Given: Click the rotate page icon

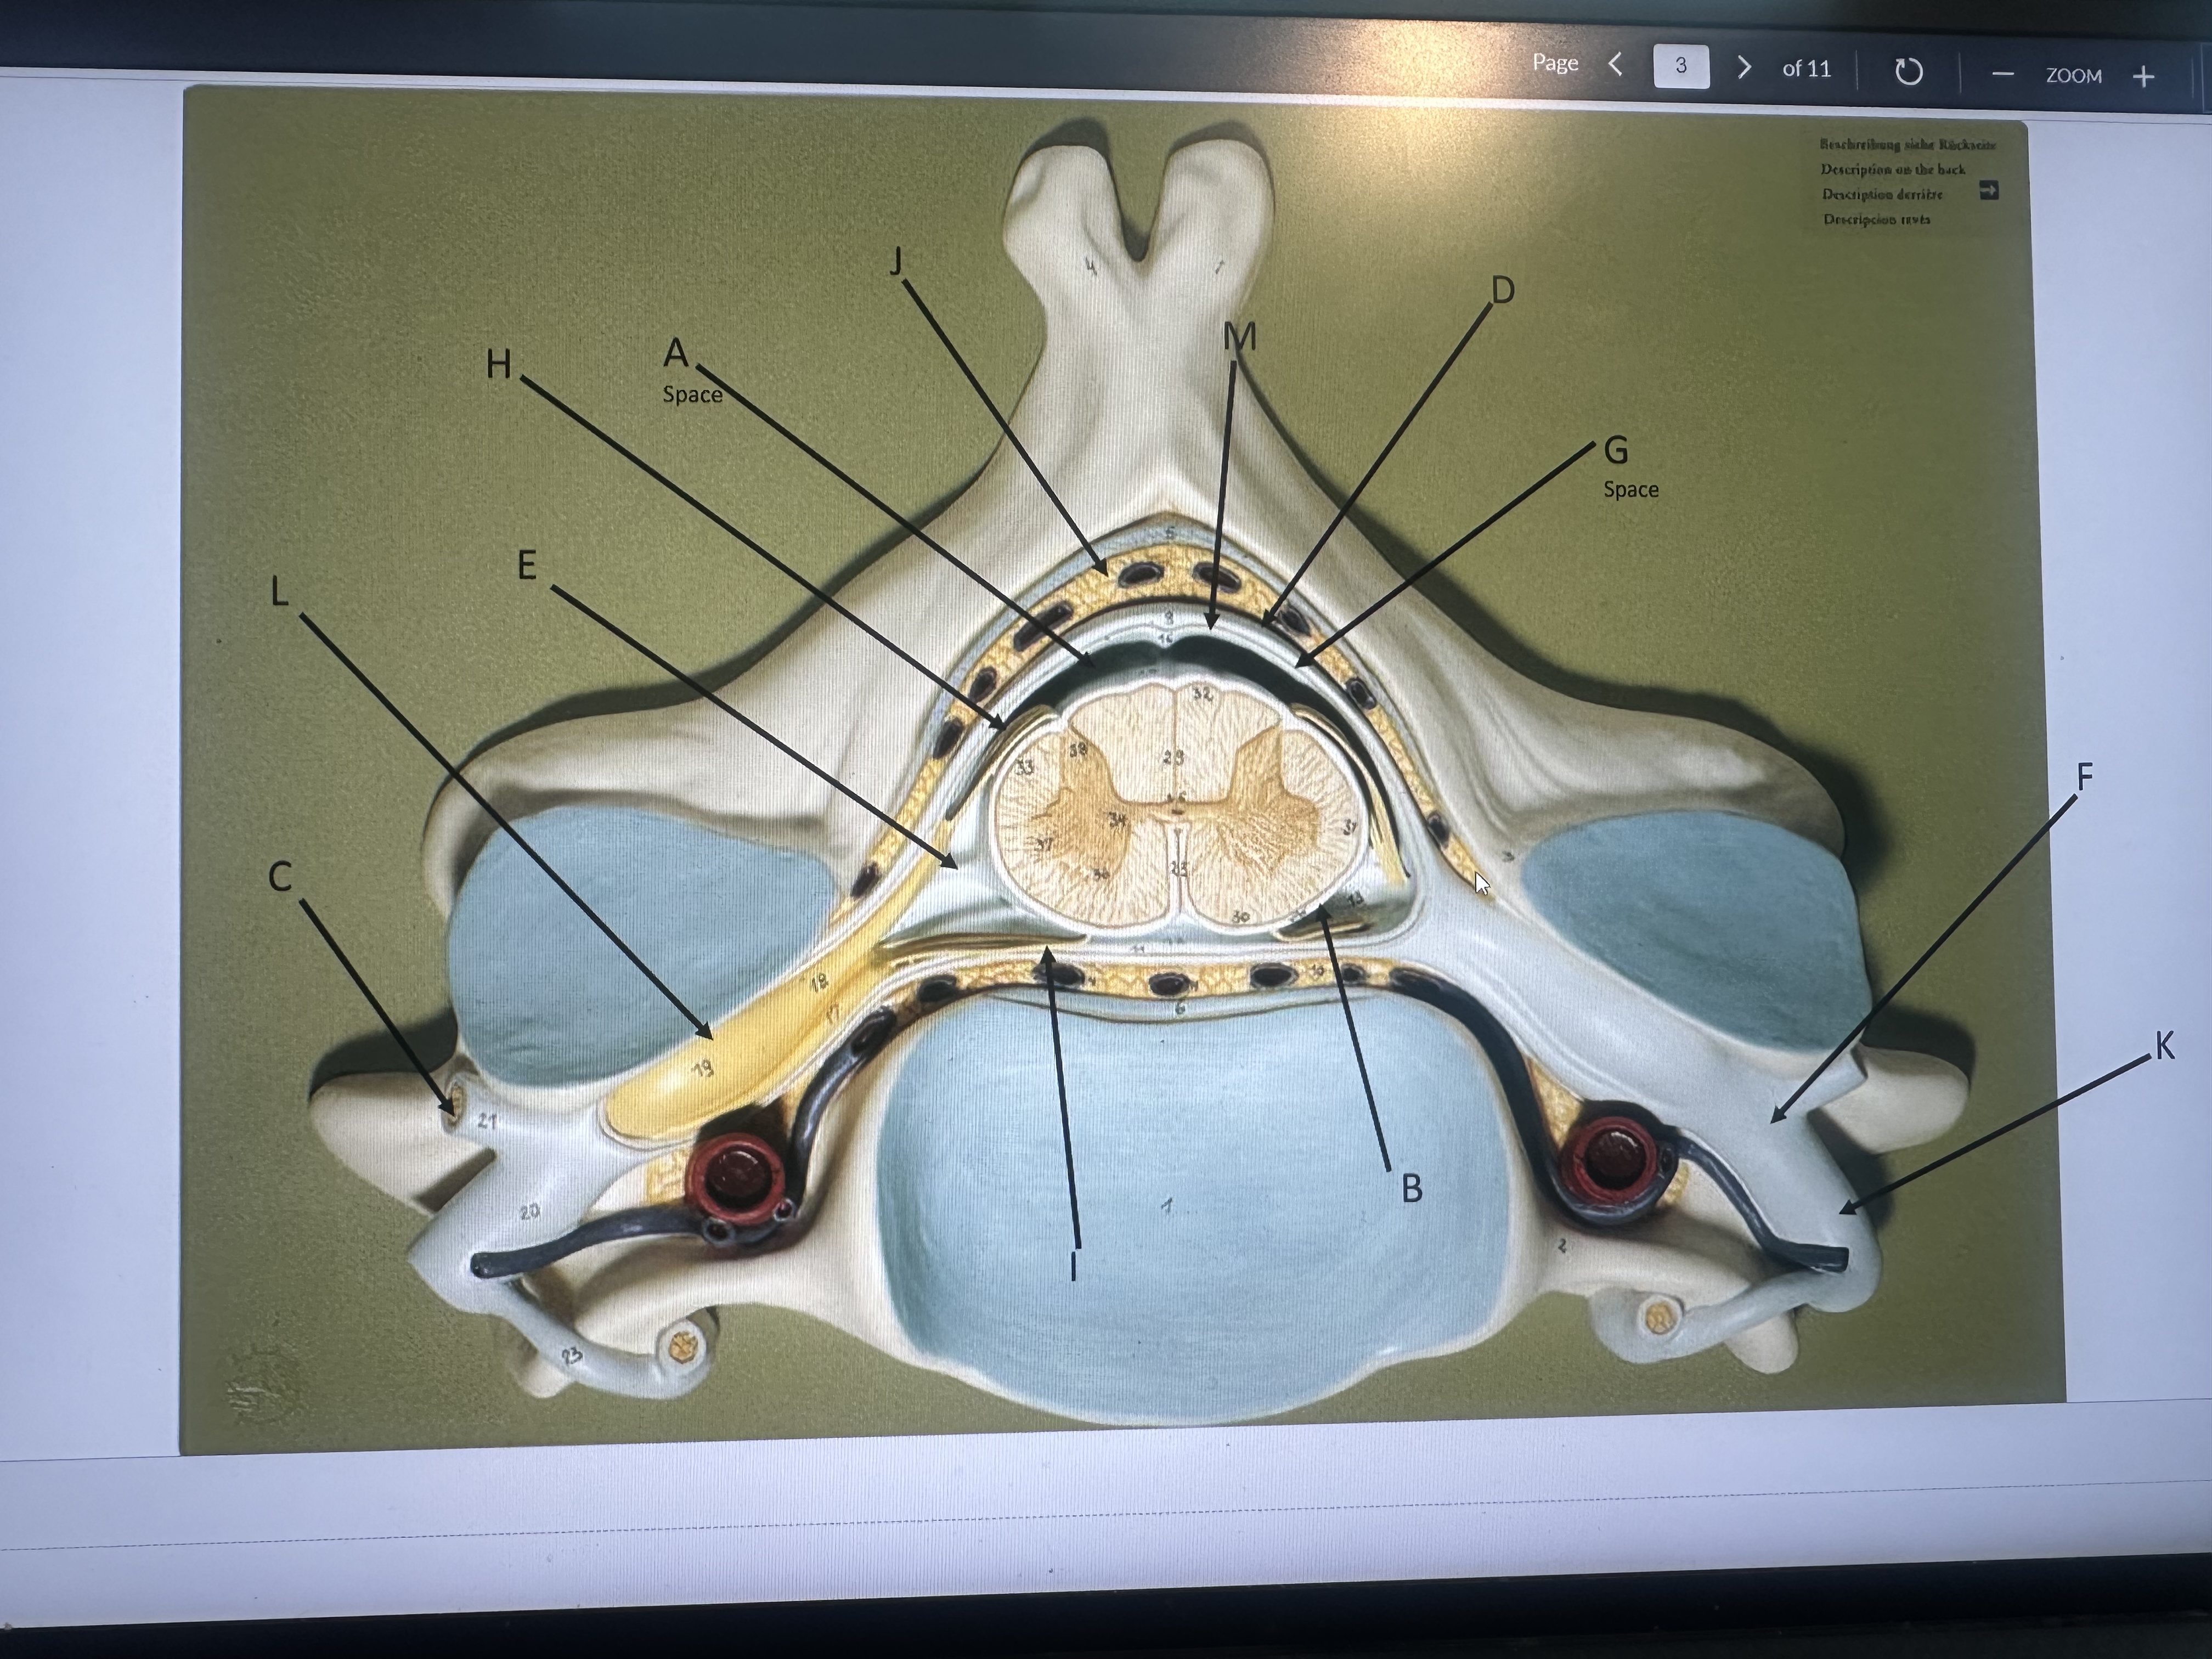Looking at the screenshot, I should click(x=1908, y=72).
